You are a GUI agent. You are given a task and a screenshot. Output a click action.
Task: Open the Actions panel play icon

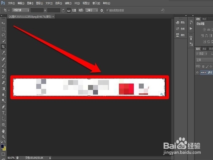(x=191, y=28)
